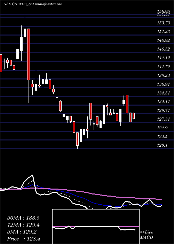This screenshot has height=244, width=174.
Task: Click the 139.32 price label
Action: click(x=164, y=76)
